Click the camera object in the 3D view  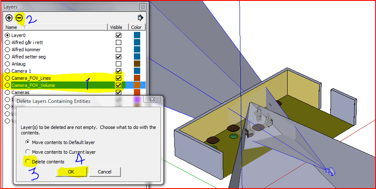331,171
